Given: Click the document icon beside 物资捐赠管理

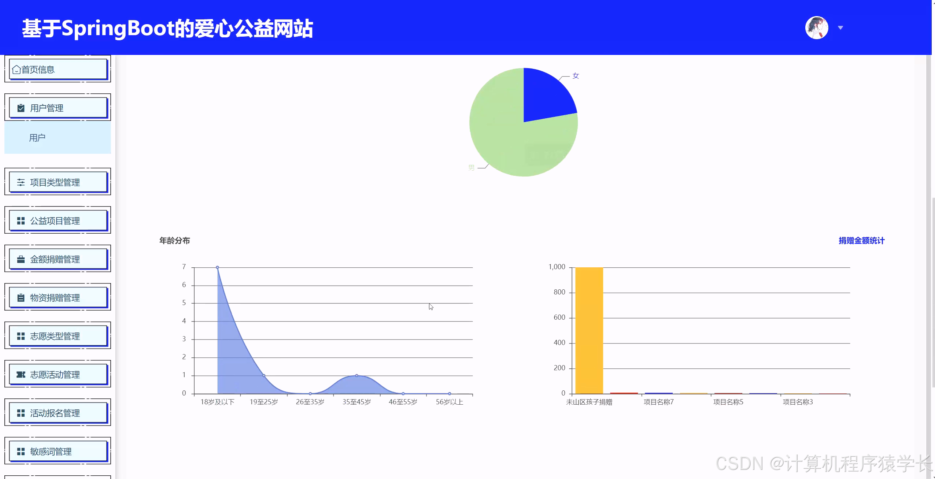Looking at the screenshot, I should (21, 298).
